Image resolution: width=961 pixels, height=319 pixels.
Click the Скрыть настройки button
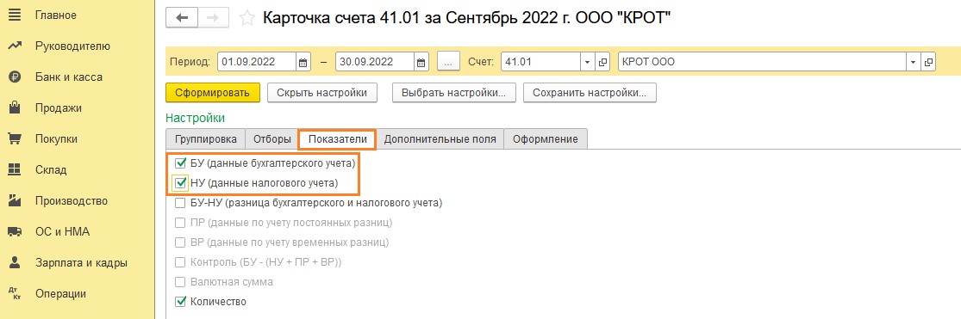click(x=321, y=93)
